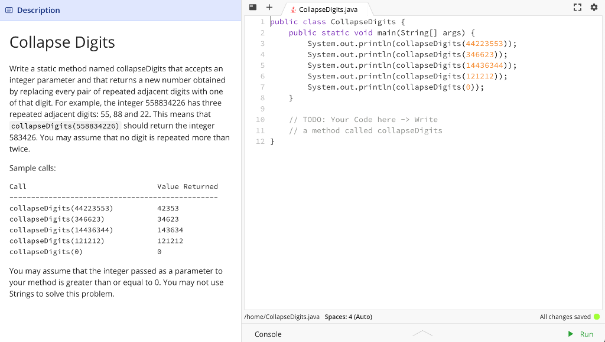Click the green saved status indicator

tap(597, 317)
